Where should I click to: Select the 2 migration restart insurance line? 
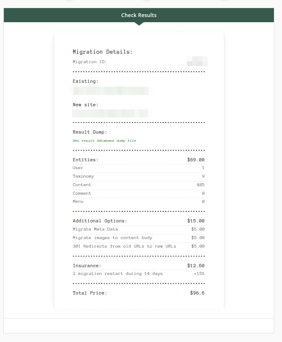pyautogui.click(x=139, y=274)
